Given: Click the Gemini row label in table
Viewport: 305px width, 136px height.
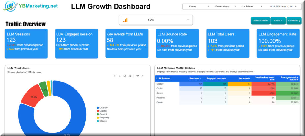Looking at the screenshot, I should tap(159, 93).
